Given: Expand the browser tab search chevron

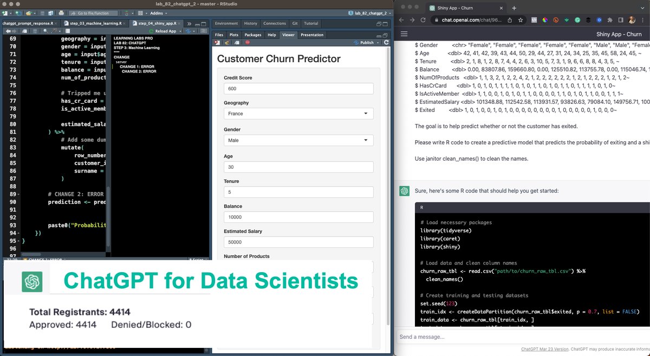Looking at the screenshot, I should tap(643, 8).
